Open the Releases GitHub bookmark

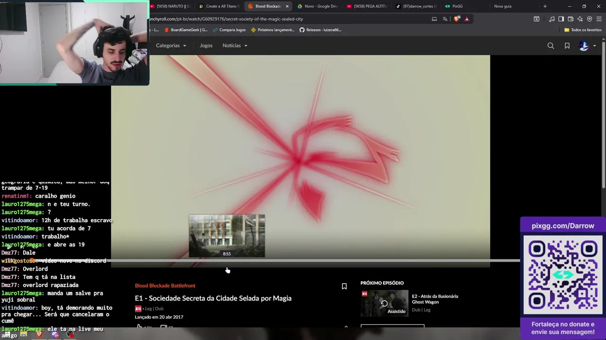point(321,30)
